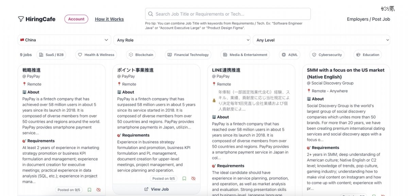Viewport: 408px width, 196px height.
Task: Go to Employers / Post Job
Action: coord(369,19)
